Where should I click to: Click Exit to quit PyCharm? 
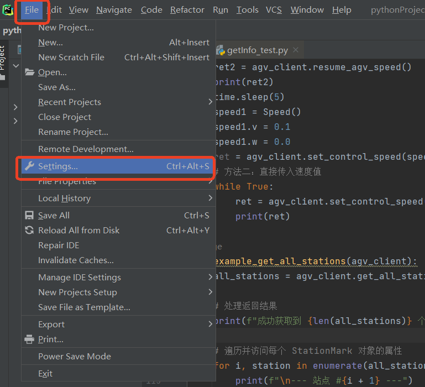click(x=45, y=374)
